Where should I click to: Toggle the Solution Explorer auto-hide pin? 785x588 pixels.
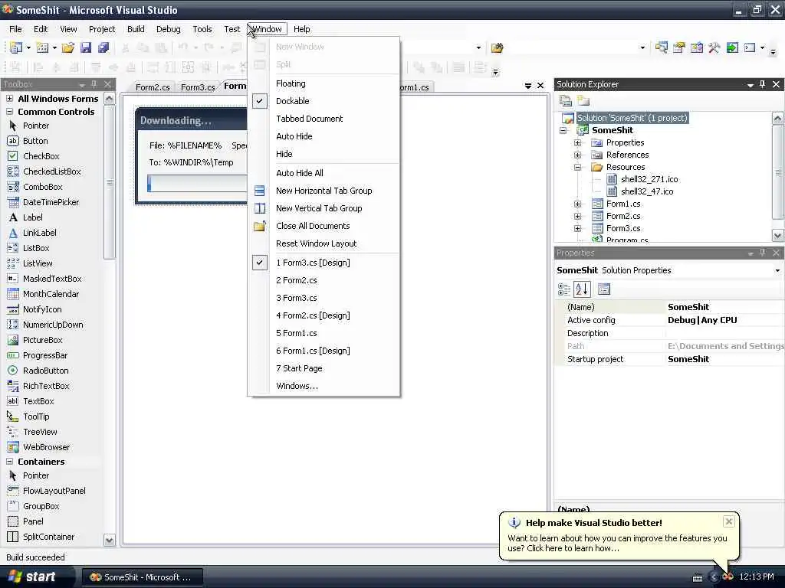[762, 84]
